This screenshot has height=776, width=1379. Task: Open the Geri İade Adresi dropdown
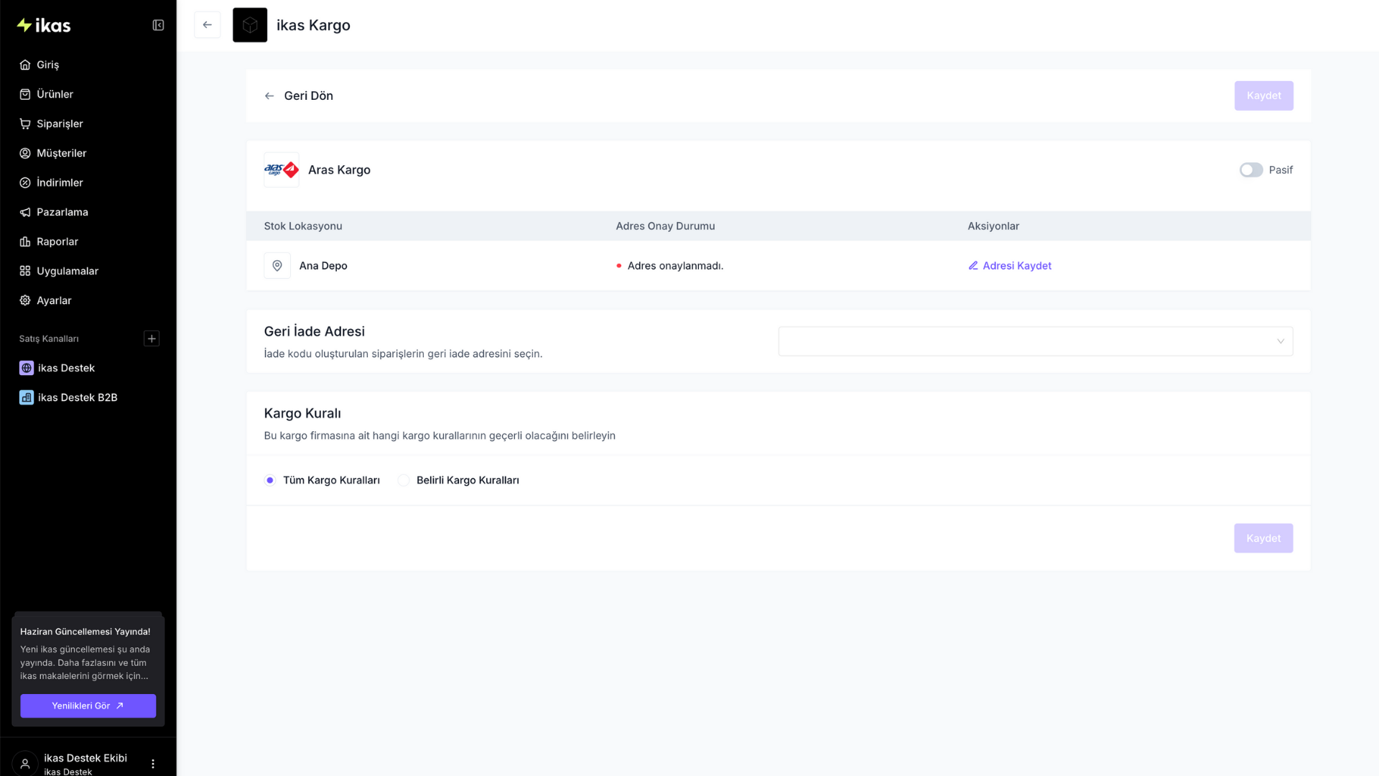(1034, 341)
